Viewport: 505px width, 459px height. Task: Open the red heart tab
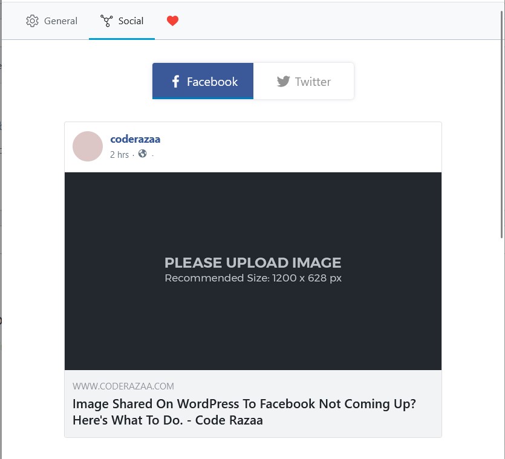click(172, 21)
